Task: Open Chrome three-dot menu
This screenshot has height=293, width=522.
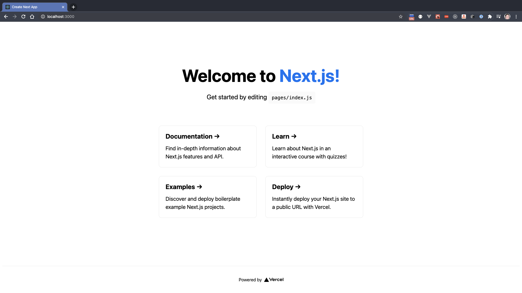Action: click(x=516, y=17)
